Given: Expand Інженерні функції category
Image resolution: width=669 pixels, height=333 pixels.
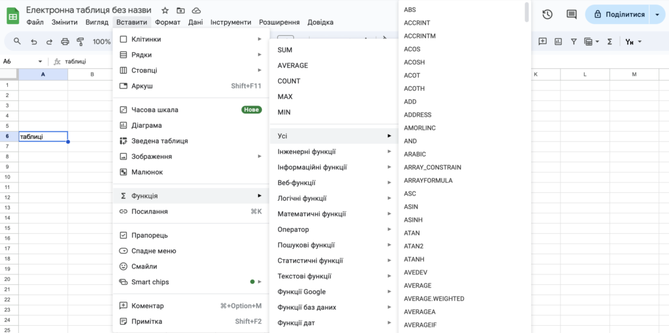Looking at the screenshot, I should click(334, 152).
